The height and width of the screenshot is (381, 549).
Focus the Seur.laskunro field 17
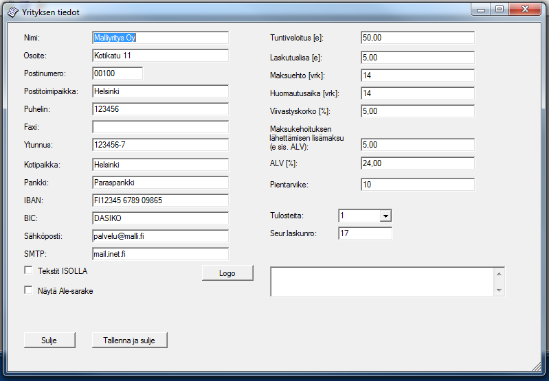365,233
